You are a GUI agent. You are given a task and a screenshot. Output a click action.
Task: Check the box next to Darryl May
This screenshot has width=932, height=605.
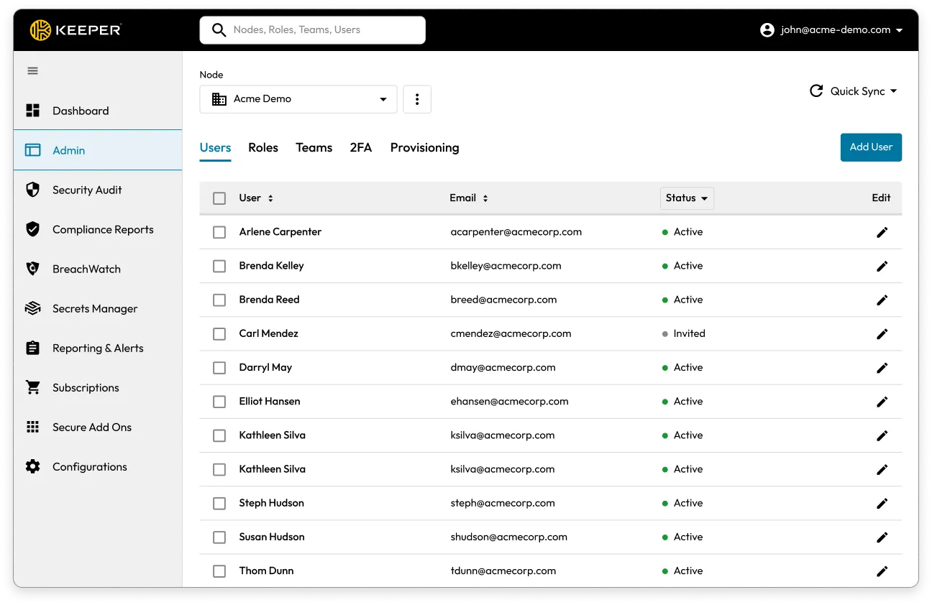(219, 367)
